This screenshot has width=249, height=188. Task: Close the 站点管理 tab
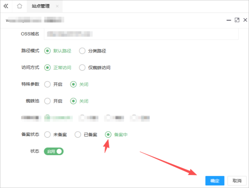pos(57,6)
